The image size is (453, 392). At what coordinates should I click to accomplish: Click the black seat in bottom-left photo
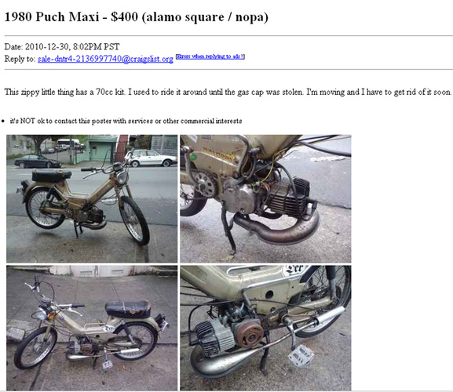[x=129, y=309]
